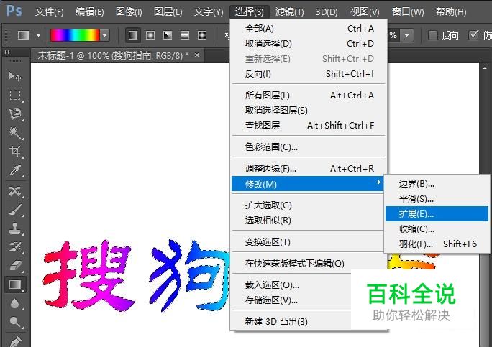The width and height of the screenshot is (492, 347).
Task: Choose 取消选择图层(S) entry
Action: [309, 110]
